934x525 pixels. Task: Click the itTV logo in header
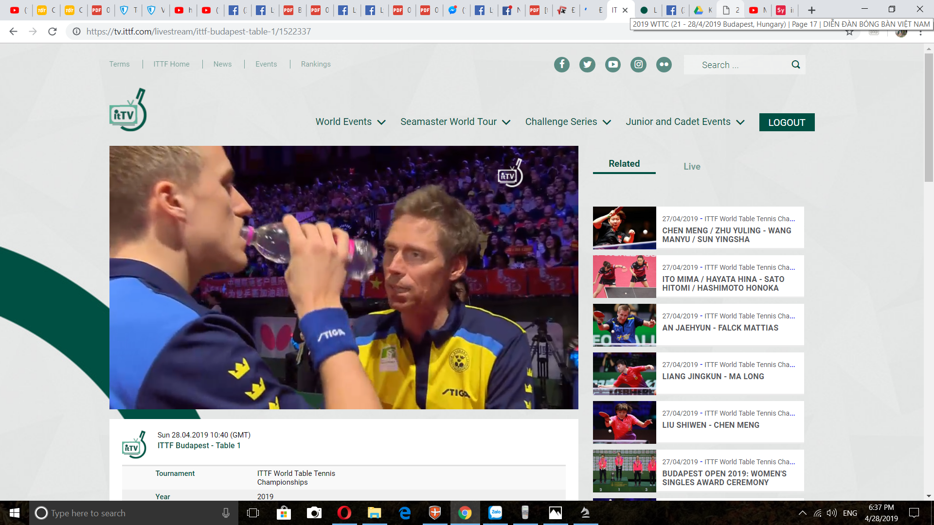[128, 109]
